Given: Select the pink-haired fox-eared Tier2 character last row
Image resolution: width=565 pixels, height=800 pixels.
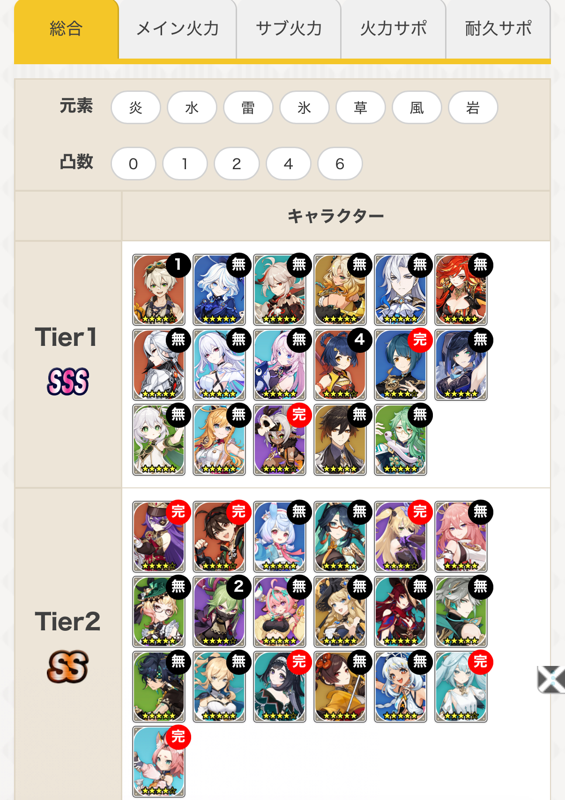Looking at the screenshot, I should (159, 762).
